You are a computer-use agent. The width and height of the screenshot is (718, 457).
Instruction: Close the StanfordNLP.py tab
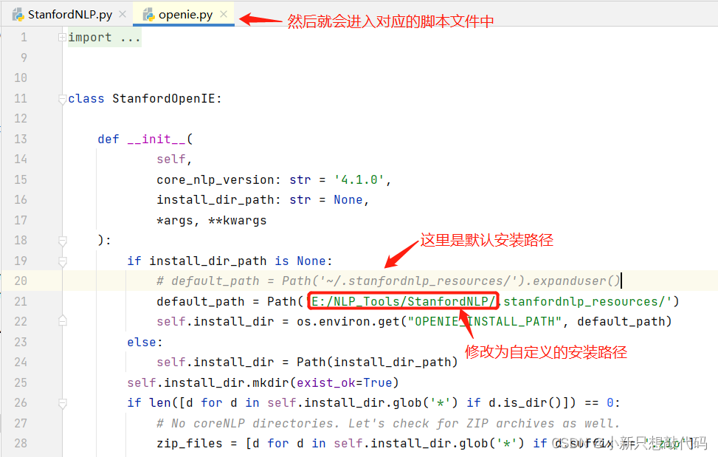coord(122,13)
